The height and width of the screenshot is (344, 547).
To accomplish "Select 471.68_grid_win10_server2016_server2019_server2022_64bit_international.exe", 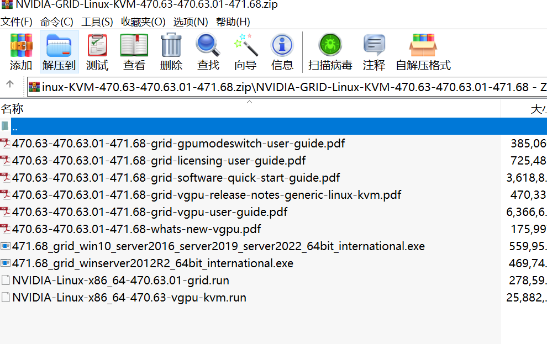I will click(x=218, y=246).
